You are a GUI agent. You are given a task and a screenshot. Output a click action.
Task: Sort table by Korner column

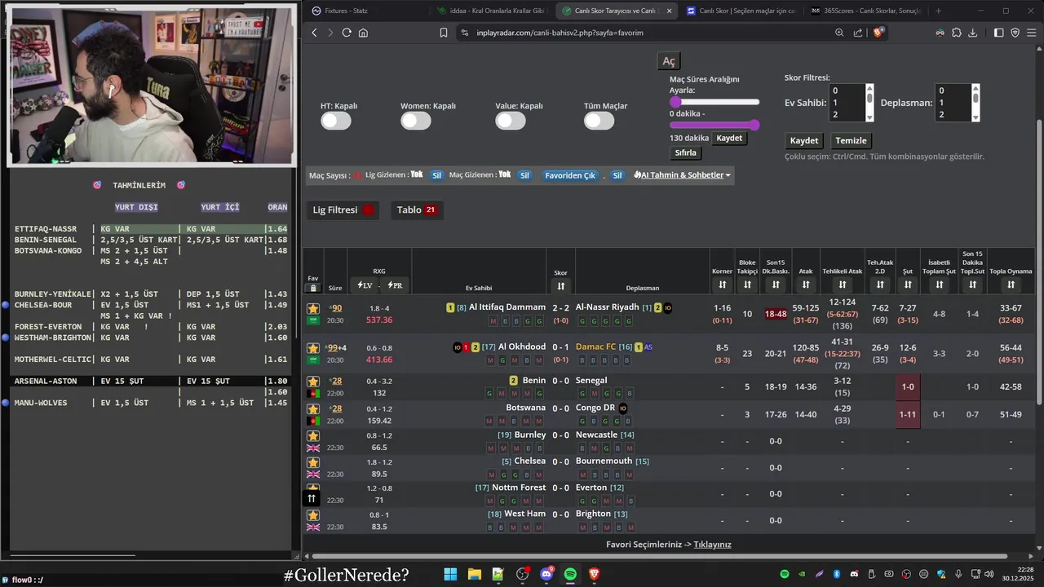(x=722, y=285)
